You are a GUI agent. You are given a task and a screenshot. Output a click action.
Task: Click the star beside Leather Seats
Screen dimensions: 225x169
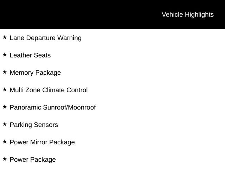coord(5,55)
